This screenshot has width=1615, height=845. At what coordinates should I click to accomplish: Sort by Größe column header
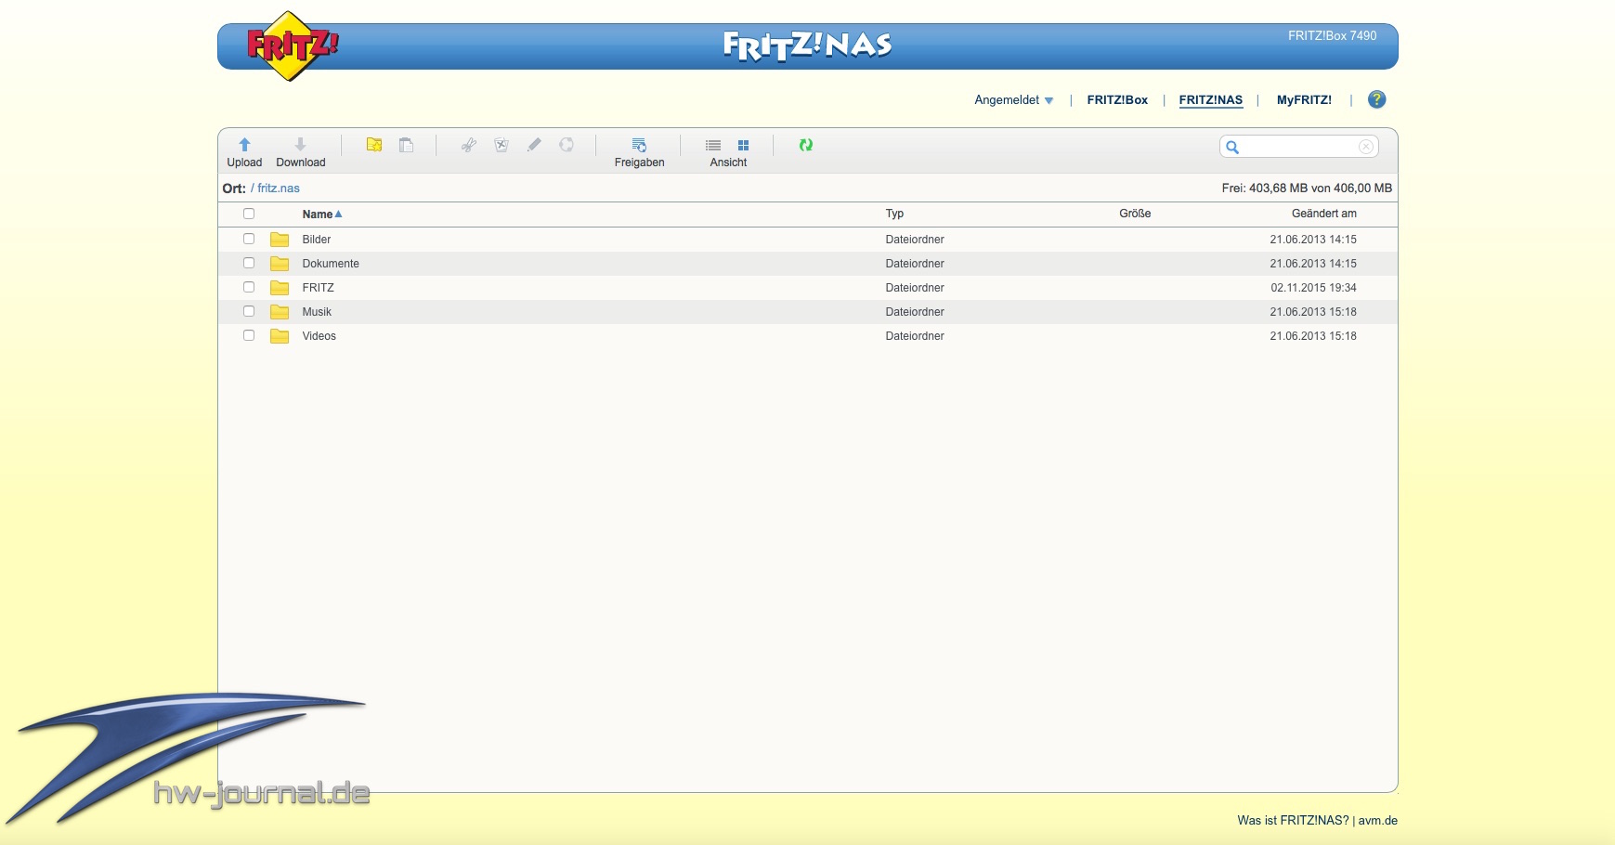click(1135, 214)
